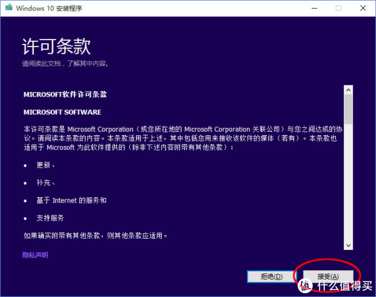Click the 拒绝(D) decline button
This screenshot has height=297, width=376.
pos(271,276)
